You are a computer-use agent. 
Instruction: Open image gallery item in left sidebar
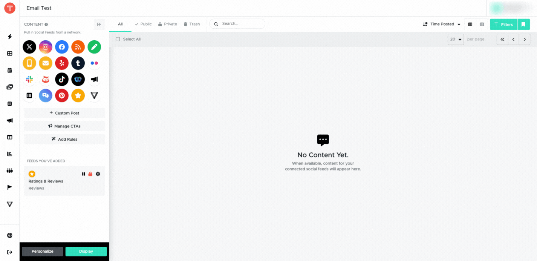pos(10,87)
